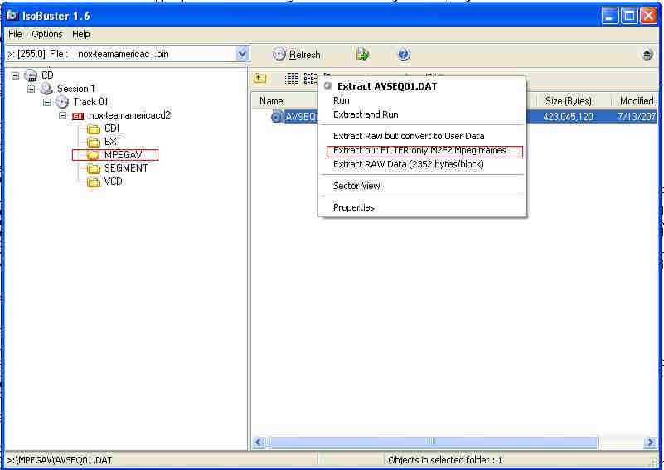Close the IsoBuster window
Image resolution: width=664 pixels, height=470 pixels.
point(649,16)
